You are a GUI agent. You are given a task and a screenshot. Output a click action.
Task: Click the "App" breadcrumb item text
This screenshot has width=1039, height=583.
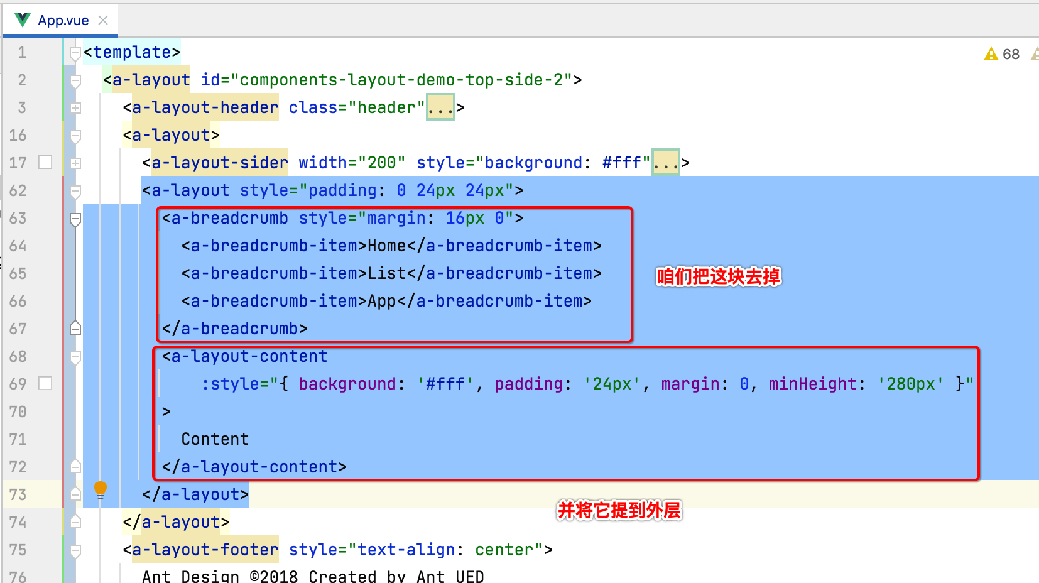coord(382,301)
